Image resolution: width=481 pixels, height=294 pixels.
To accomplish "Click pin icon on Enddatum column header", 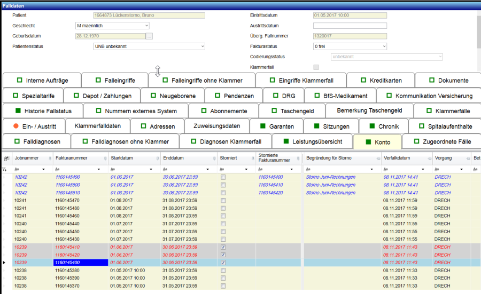I will click(213, 158).
